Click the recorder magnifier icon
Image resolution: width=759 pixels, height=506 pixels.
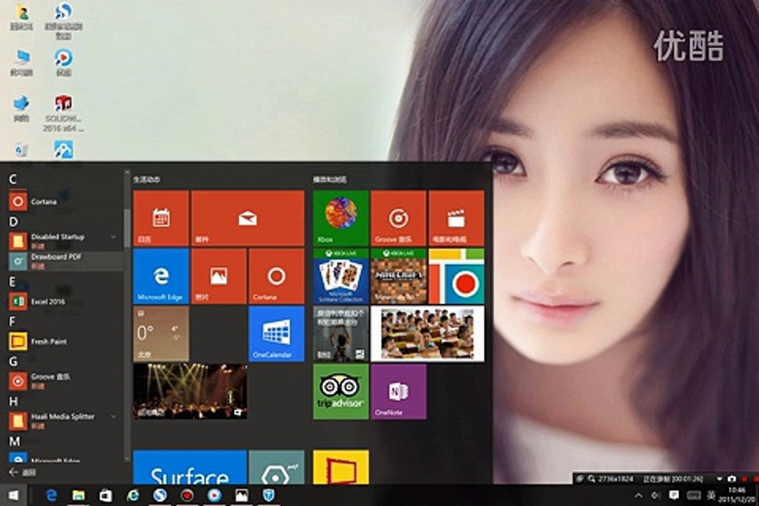point(591,479)
